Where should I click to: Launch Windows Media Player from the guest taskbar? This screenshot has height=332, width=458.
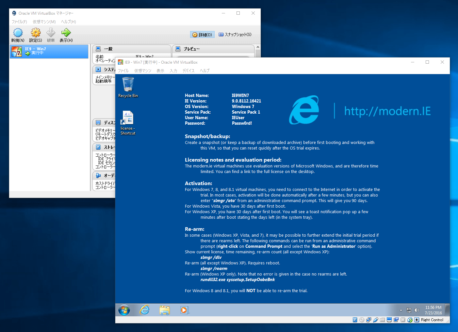184,310
